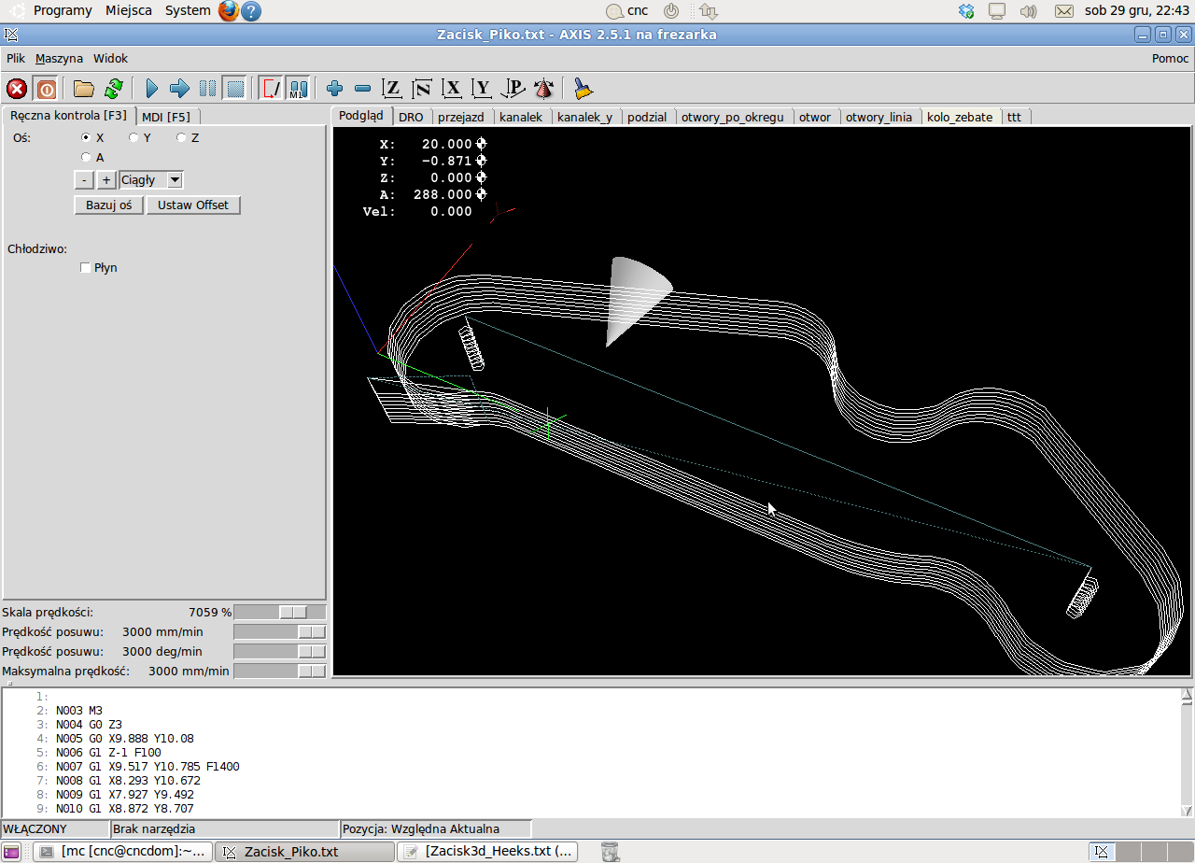Screen dimensions: 1195x863
Task: Open System menu in top panel
Action: (x=188, y=10)
